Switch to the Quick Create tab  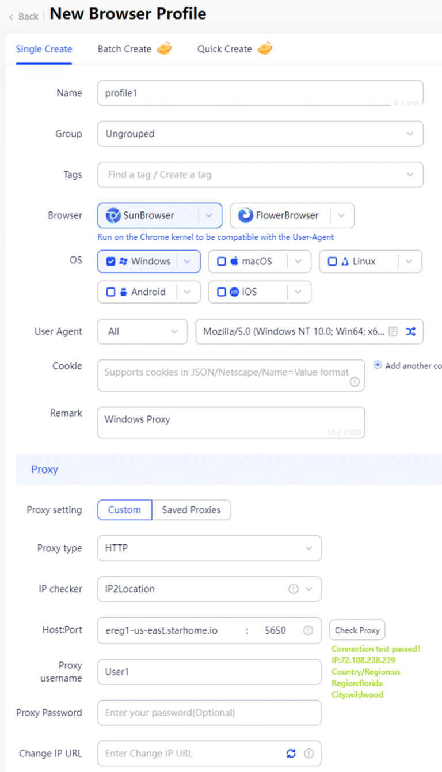224,49
